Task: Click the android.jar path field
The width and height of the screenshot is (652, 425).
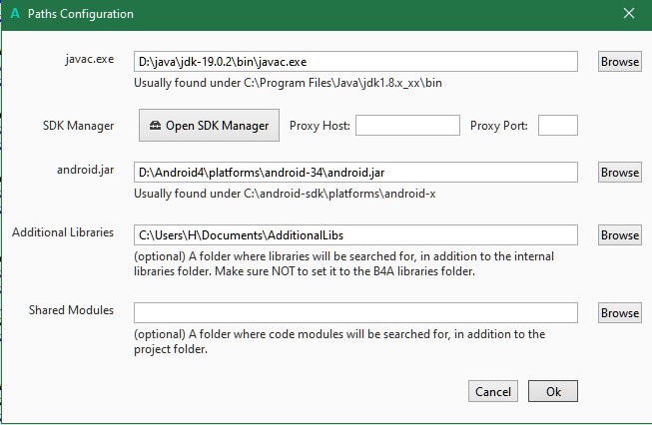Action: pyautogui.click(x=355, y=173)
